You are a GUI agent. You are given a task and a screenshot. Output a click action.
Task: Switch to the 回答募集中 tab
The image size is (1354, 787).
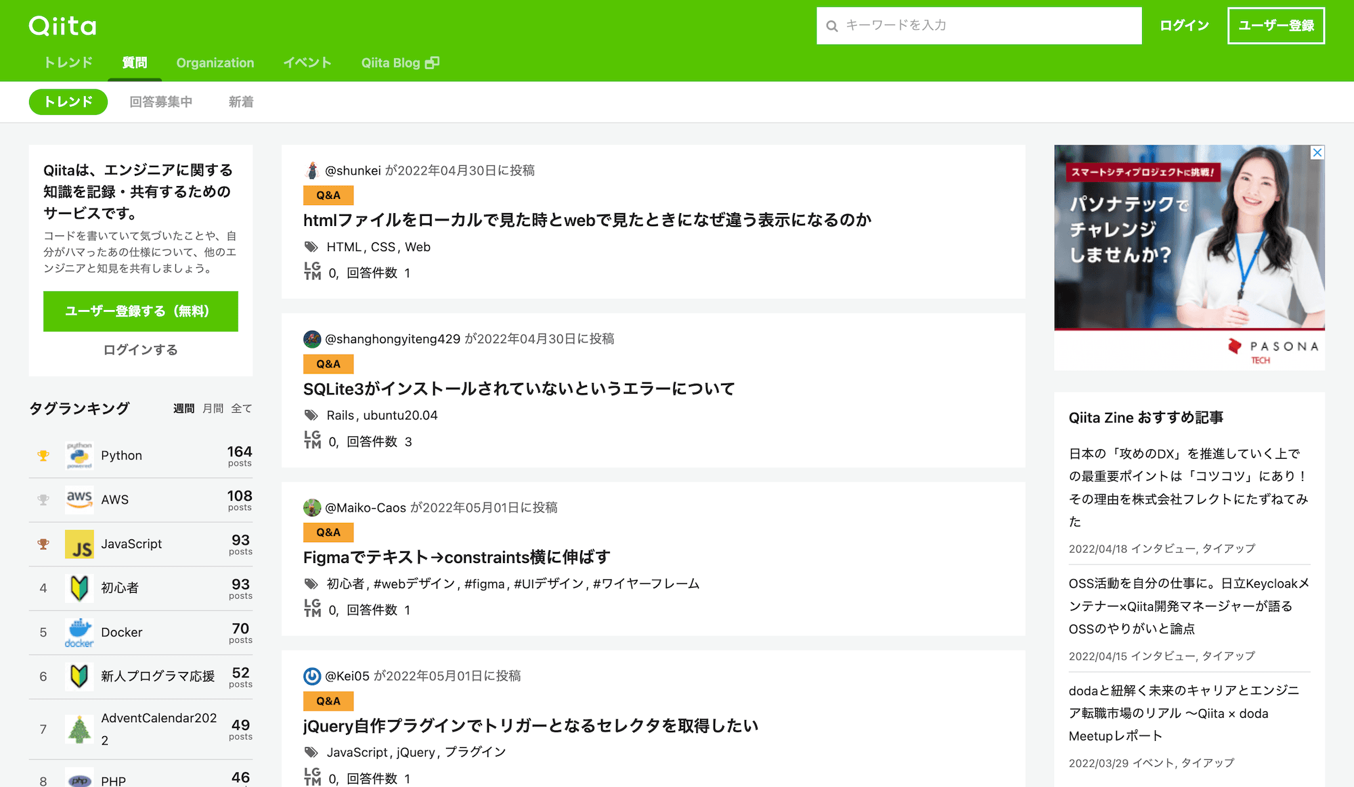click(161, 102)
